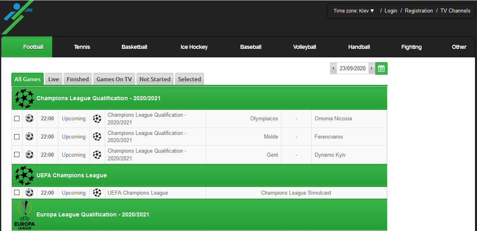
Task: Switch to the Finished tab
Action: (78, 79)
